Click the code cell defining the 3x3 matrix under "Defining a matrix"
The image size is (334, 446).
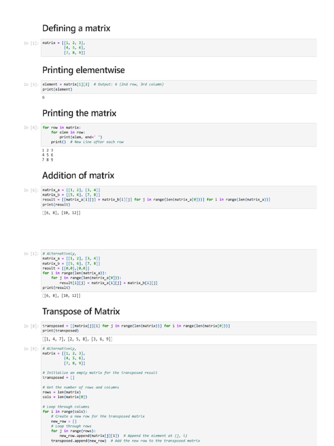tap(178, 47)
